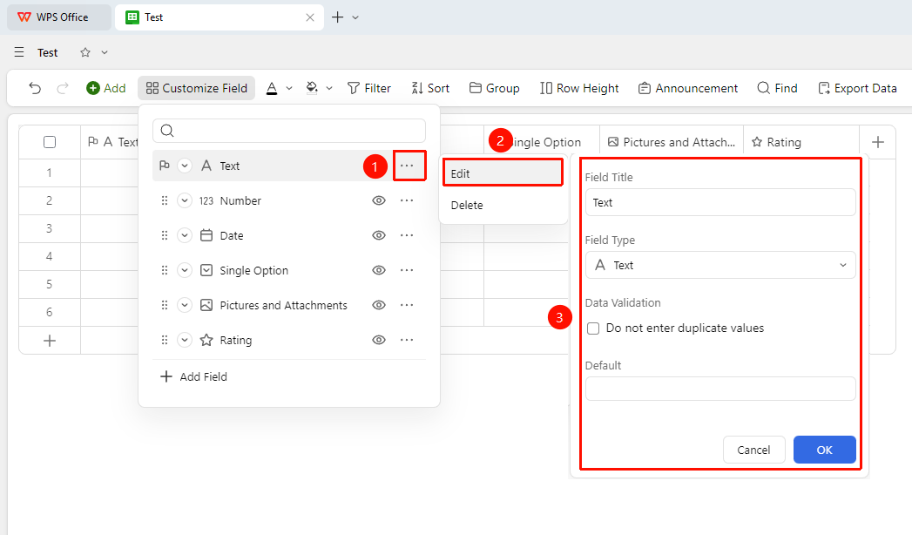Open the Group tool
This screenshot has width=912, height=535.
pyautogui.click(x=495, y=88)
